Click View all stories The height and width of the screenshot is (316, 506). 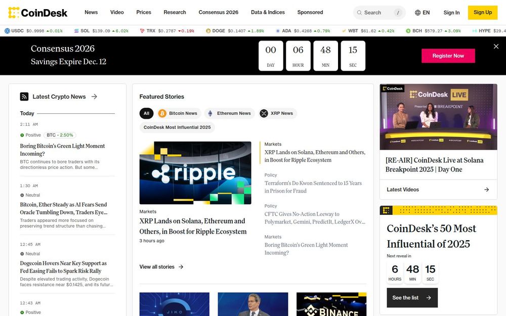point(157,266)
